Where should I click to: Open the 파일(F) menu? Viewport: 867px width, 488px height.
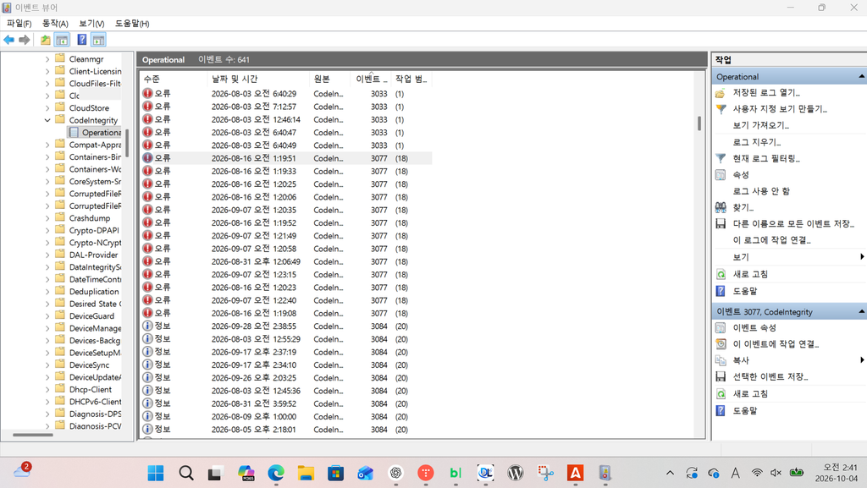point(19,23)
